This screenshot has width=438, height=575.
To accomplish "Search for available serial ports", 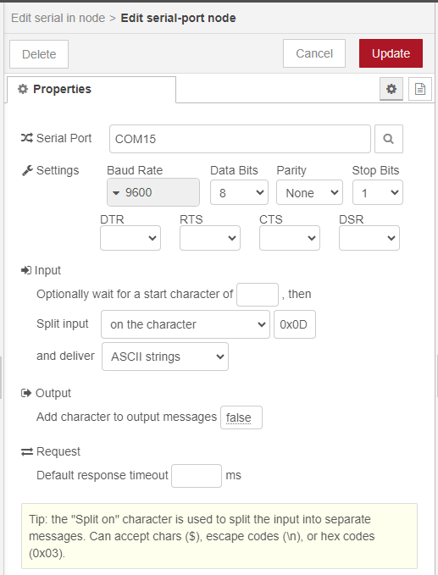I will [389, 139].
